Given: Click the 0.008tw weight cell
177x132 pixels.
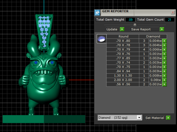Looking at the screenshot, I should coord(156,76).
